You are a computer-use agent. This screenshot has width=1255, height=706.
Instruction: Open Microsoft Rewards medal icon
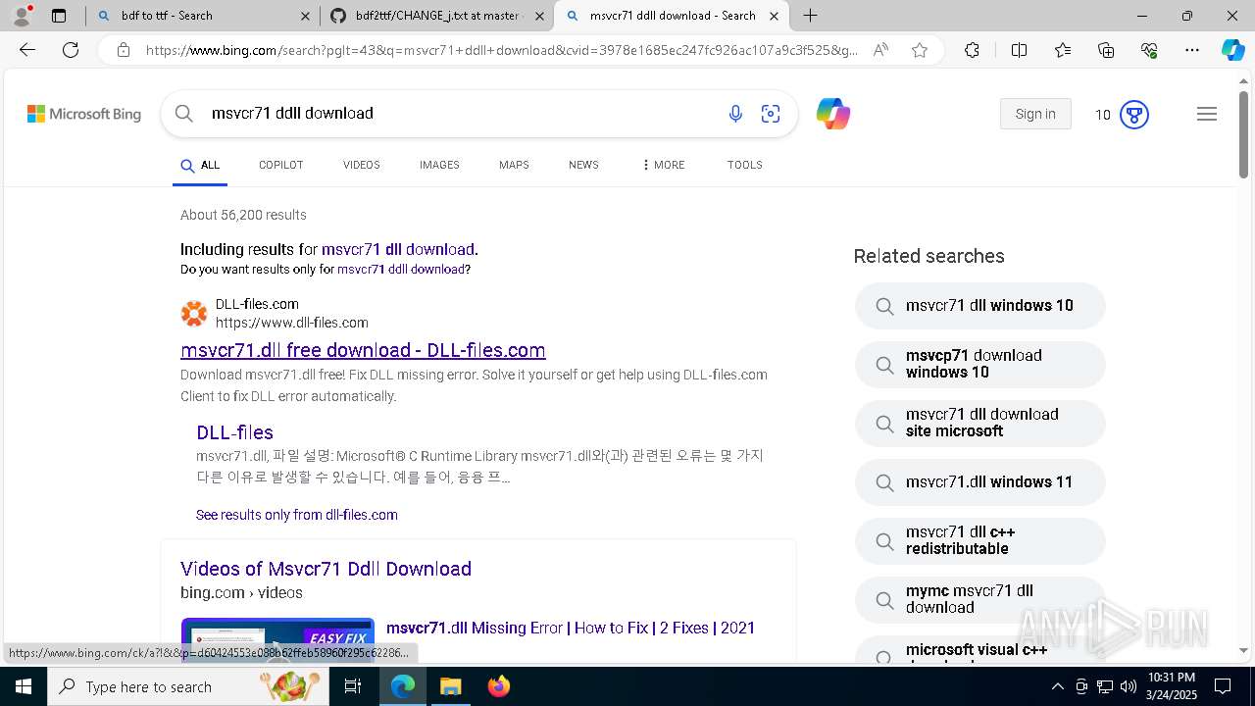click(x=1134, y=115)
